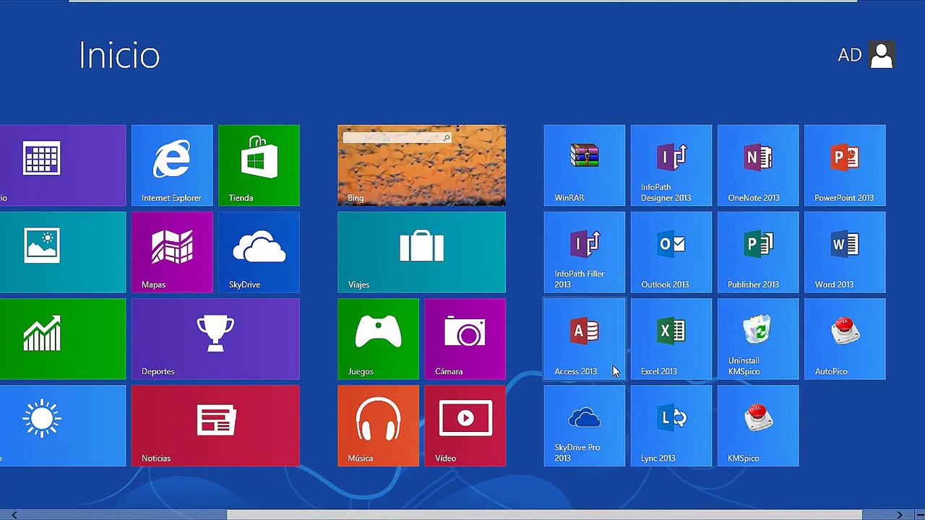Click the Bing search tile
This screenshot has height=520, width=925.
coord(421,165)
